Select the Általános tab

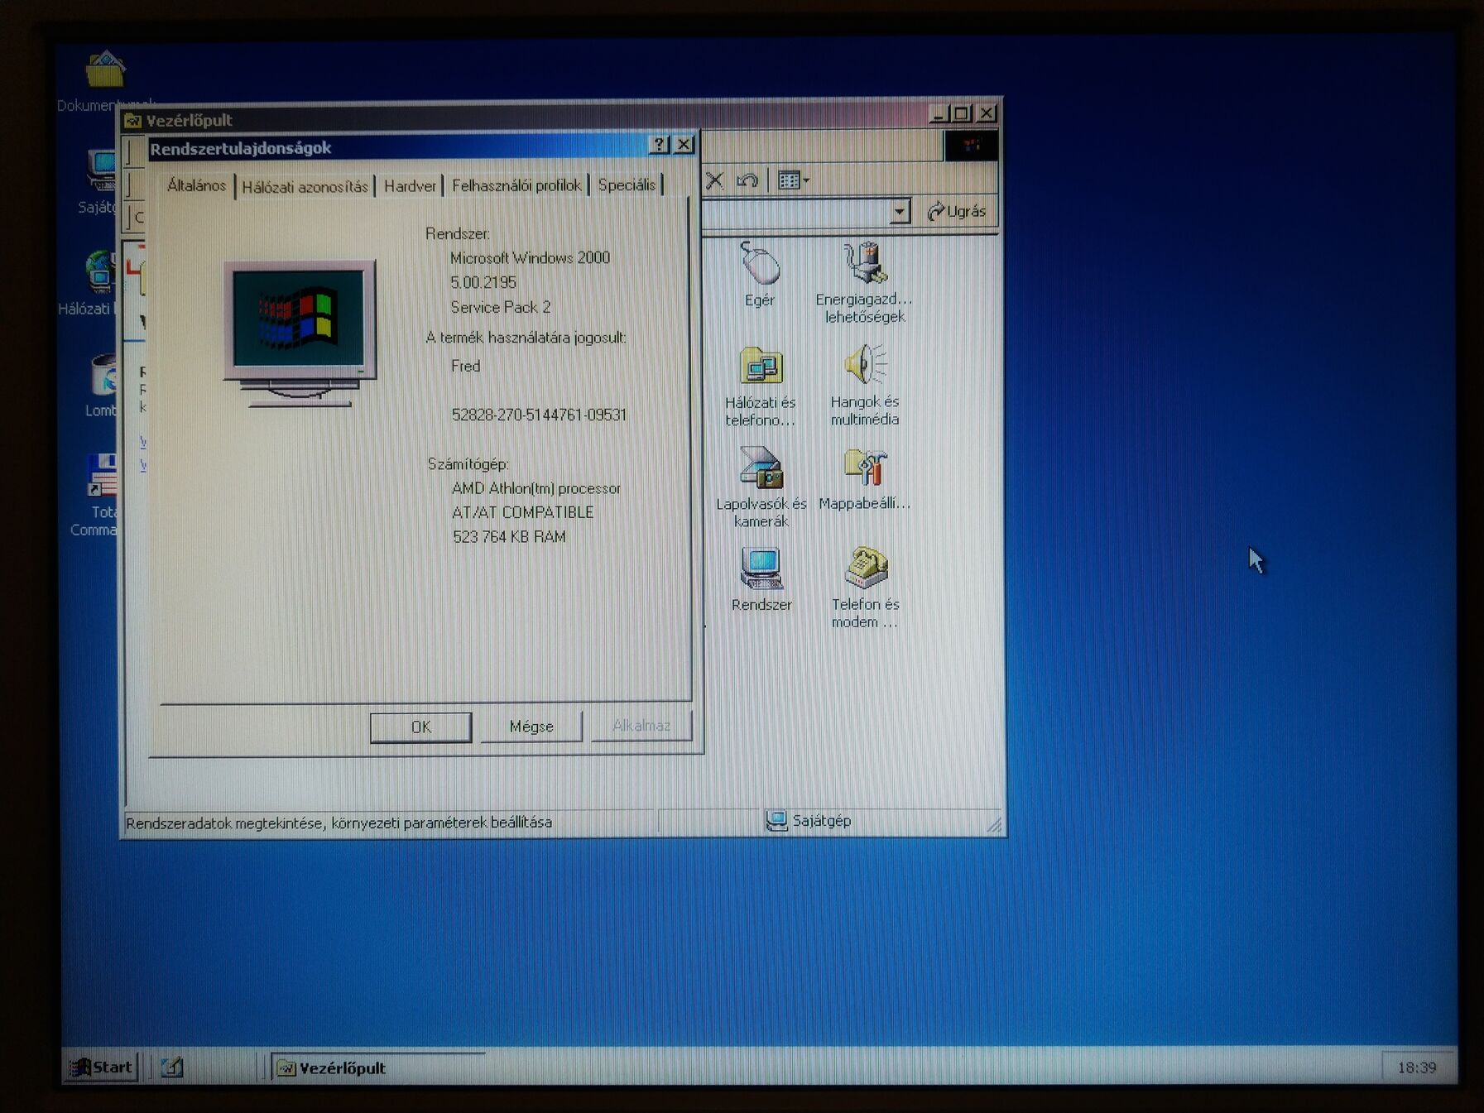[x=197, y=185]
